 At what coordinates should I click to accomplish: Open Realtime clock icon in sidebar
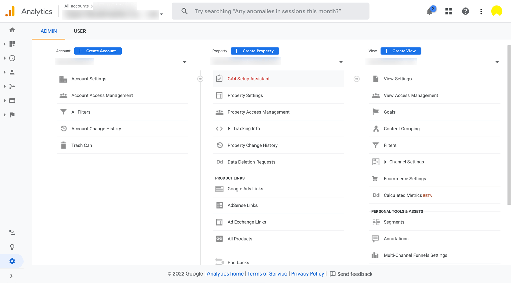pos(12,58)
